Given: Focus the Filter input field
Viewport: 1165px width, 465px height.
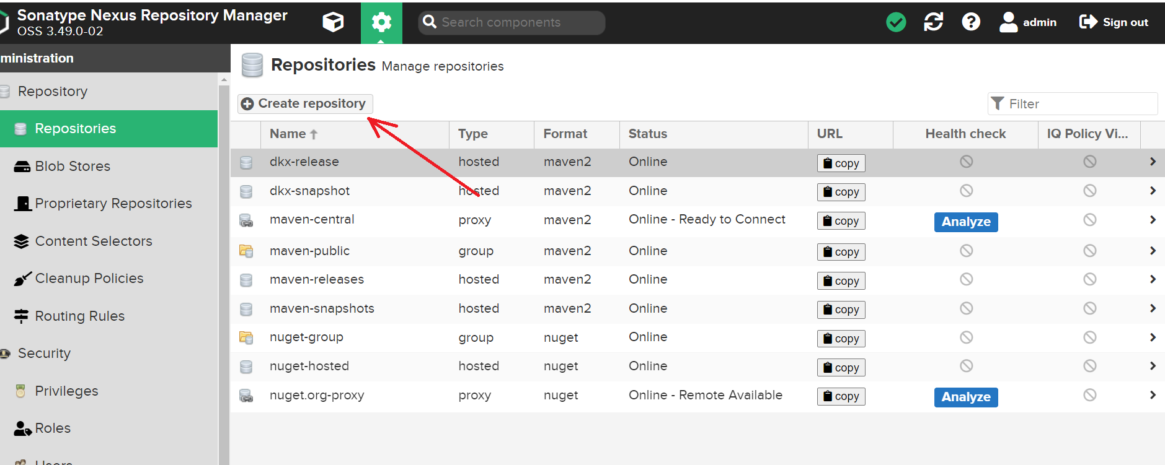Looking at the screenshot, I should (x=1073, y=104).
